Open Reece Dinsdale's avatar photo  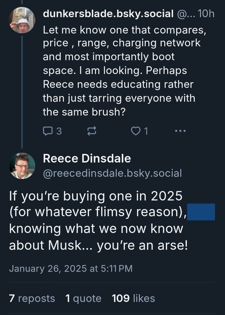22,166
